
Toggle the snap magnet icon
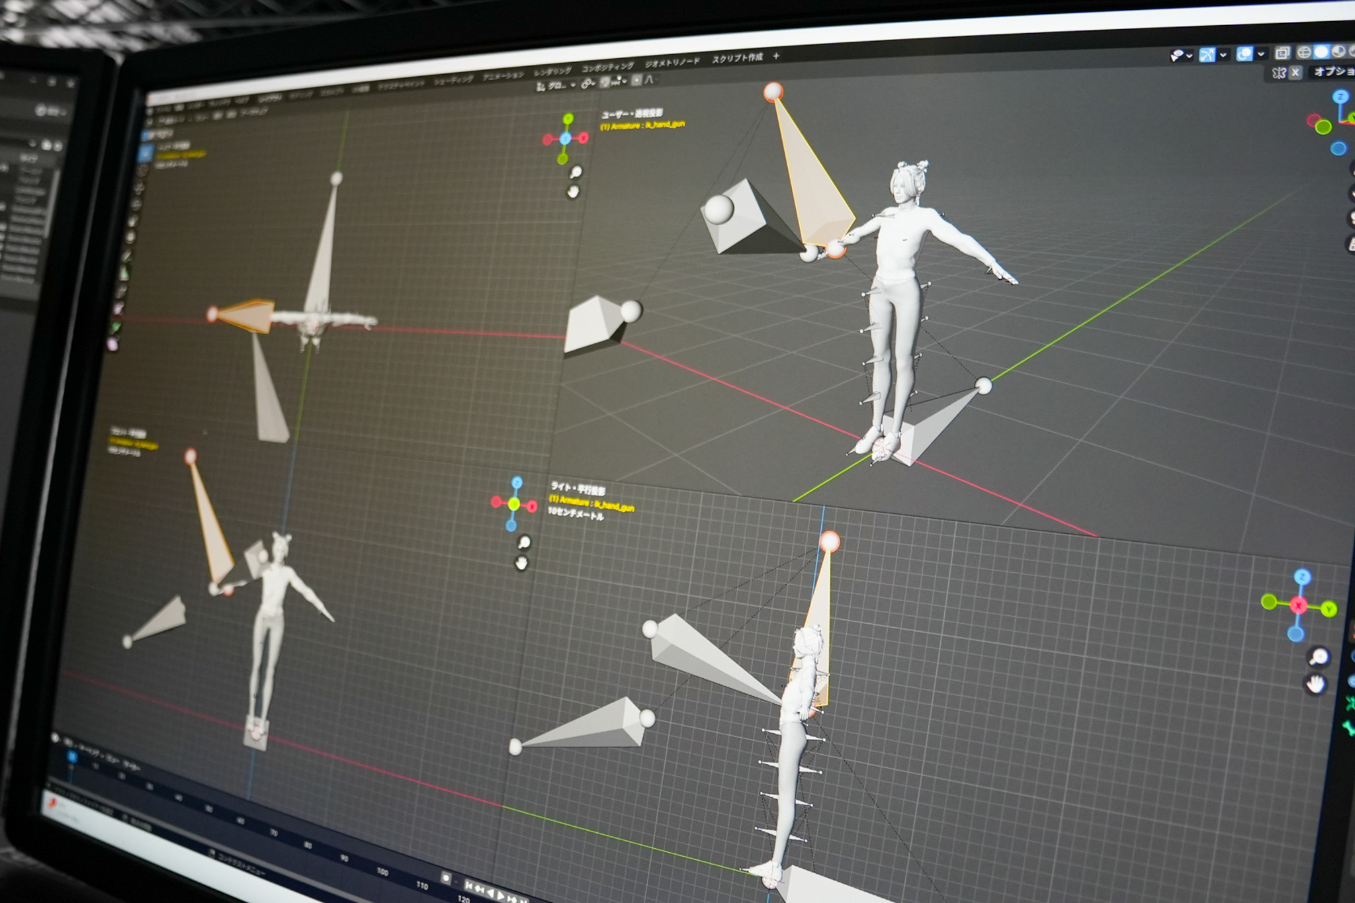tap(605, 82)
